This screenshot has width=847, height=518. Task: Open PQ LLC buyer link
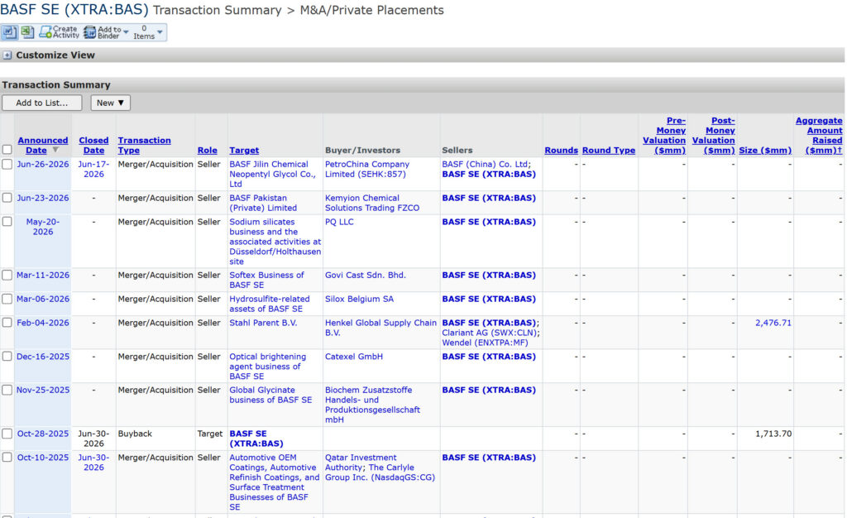(339, 222)
